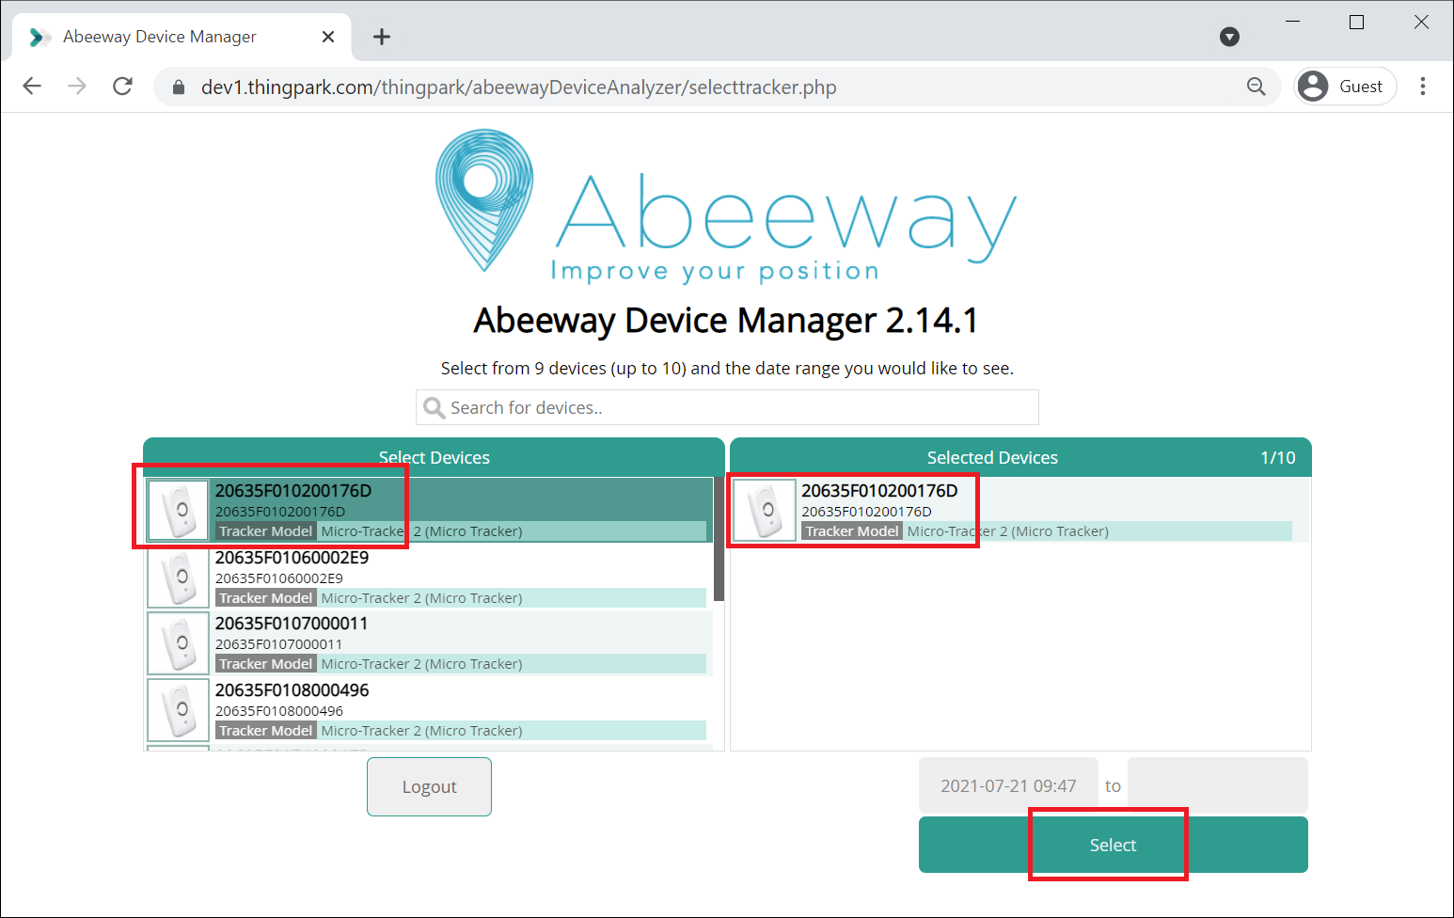The image size is (1454, 918).
Task: Select device name 20635F0108000496
Action: [292, 689]
